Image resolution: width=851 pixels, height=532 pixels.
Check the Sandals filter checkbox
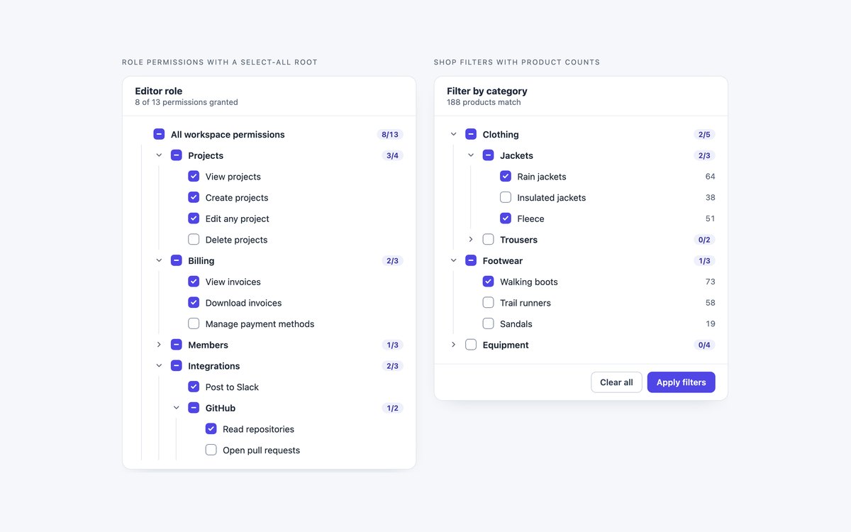[489, 323]
